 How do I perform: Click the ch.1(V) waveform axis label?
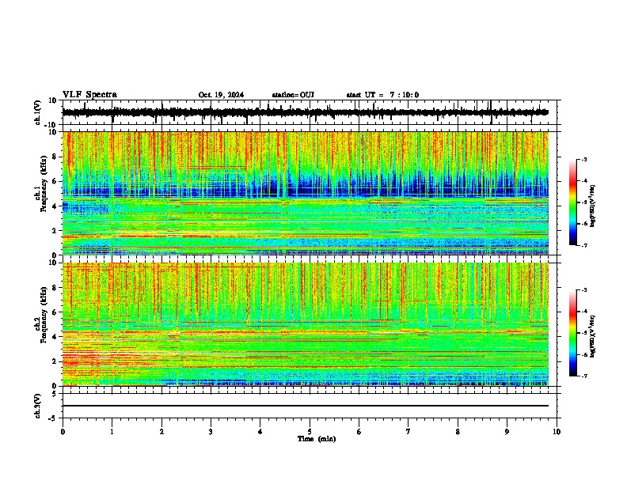pos(38,112)
